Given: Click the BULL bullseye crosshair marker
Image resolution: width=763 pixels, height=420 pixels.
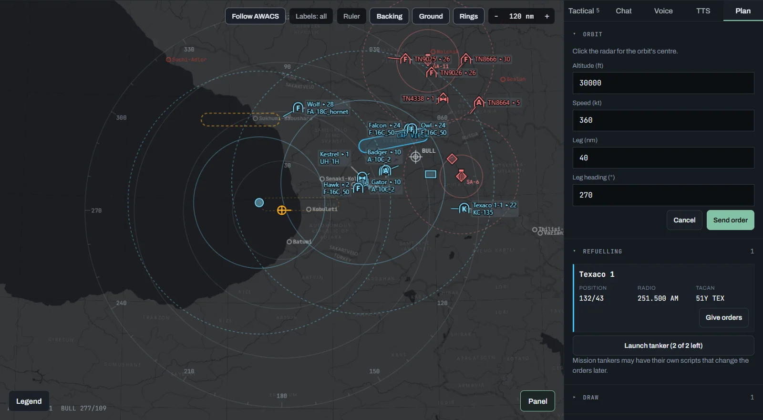Looking at the screenshot, I should pos(416,157).
